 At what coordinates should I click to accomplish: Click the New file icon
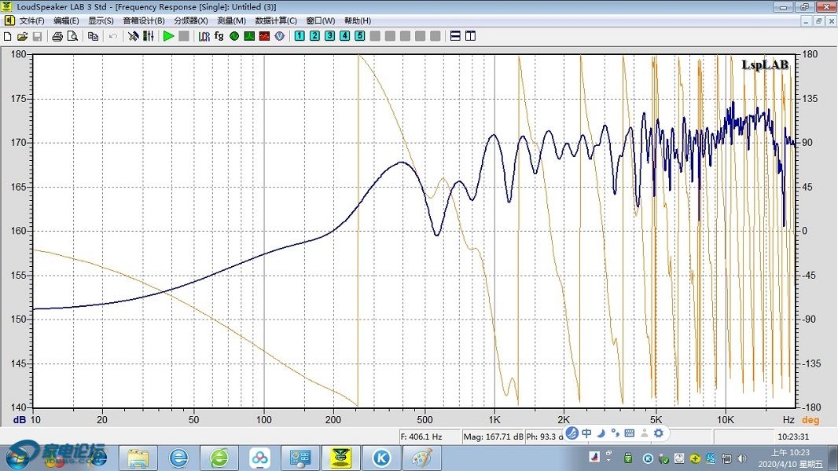click(8, 36)
